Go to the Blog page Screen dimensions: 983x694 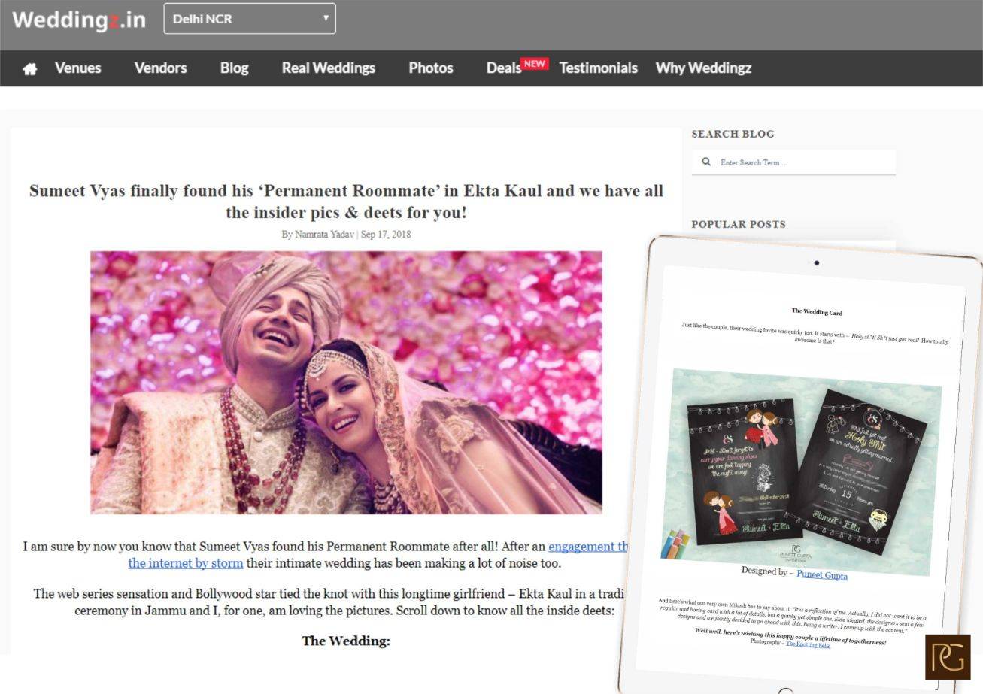tap(234, 68)
